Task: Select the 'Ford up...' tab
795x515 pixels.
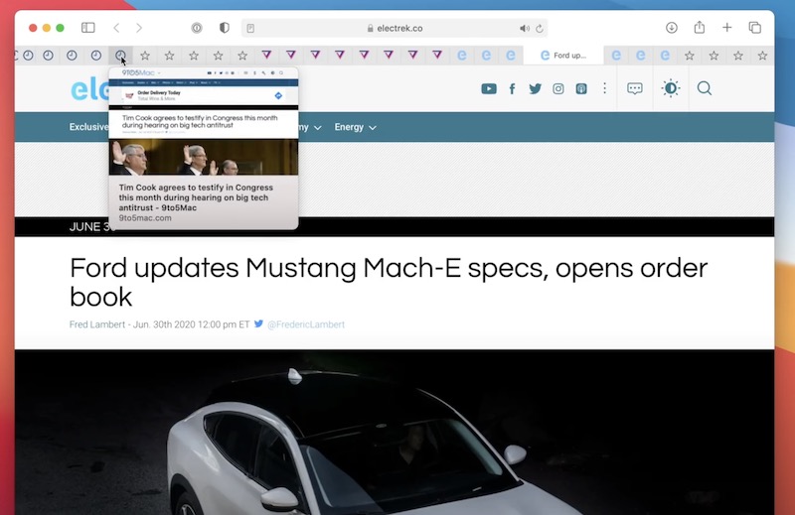Action: pyautogui.click(x=563, y=56)
